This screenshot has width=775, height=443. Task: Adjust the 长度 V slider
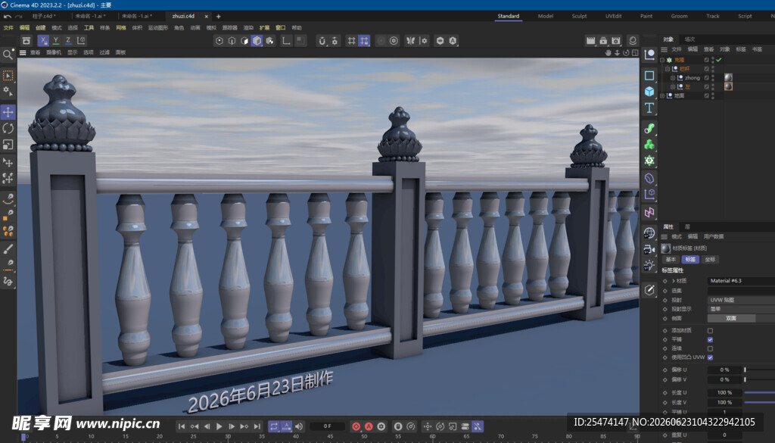[759, 402]
